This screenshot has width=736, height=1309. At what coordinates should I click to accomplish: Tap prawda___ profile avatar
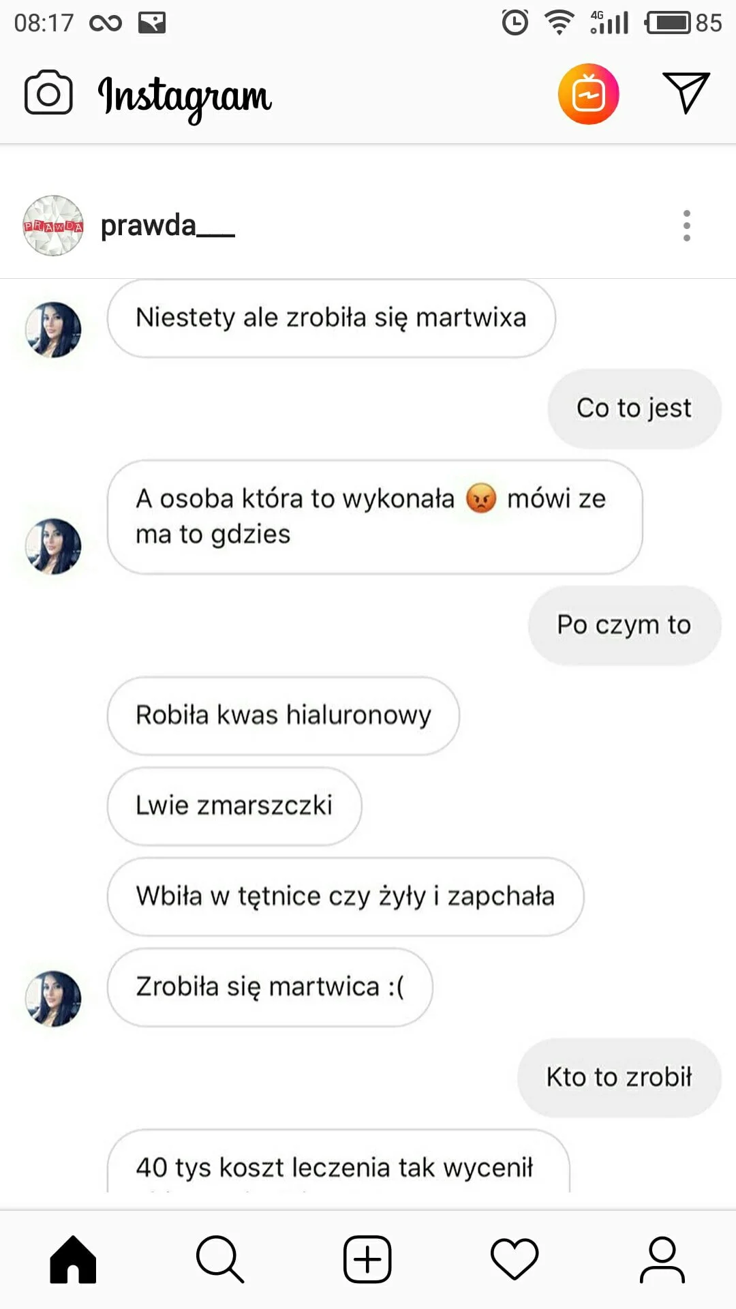[x=53, y=226]
